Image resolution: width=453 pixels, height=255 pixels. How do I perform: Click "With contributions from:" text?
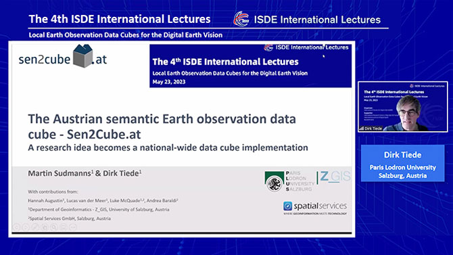[x=53, y=191]
